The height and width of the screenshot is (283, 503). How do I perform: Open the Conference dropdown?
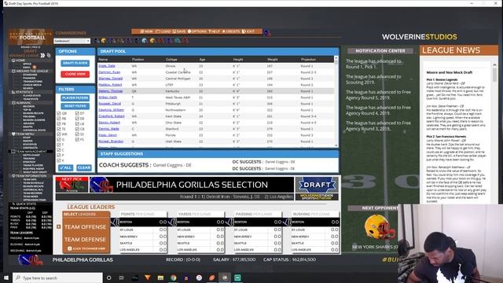point(72,41)
